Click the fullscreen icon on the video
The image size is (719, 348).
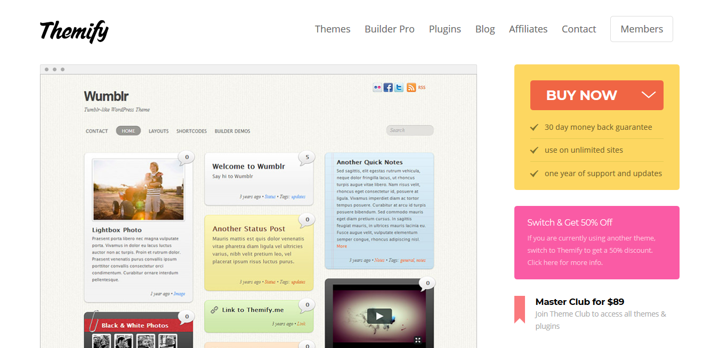[x=418, y=340]
